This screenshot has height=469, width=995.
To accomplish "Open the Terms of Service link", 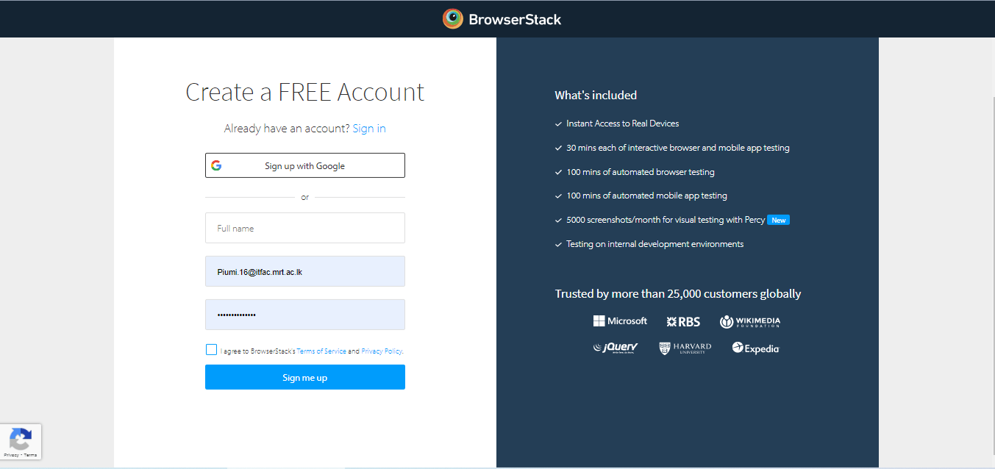I will 321,351.
